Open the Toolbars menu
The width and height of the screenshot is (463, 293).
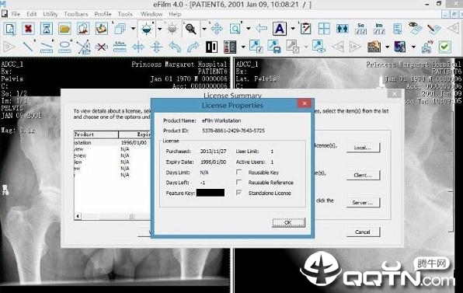coord(76,14)
